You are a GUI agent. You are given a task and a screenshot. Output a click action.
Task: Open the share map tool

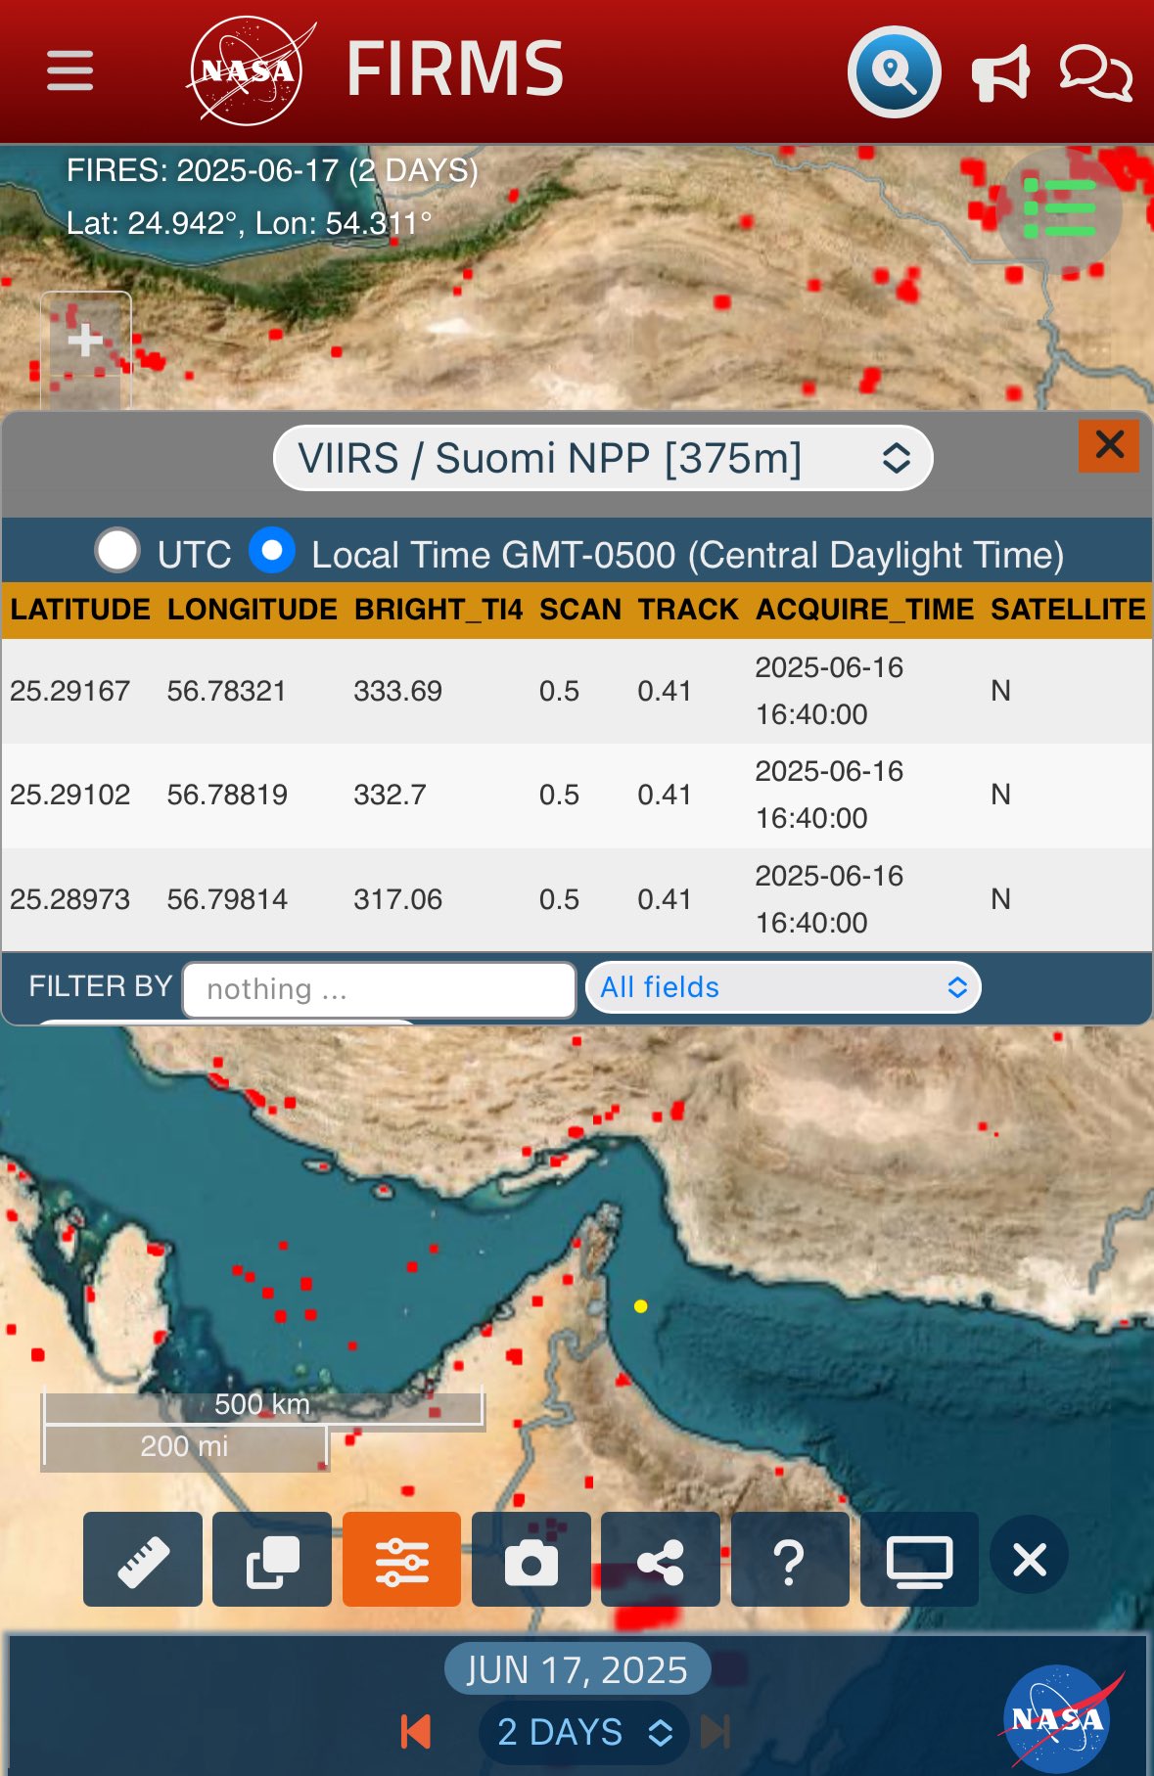(661, 1559)
